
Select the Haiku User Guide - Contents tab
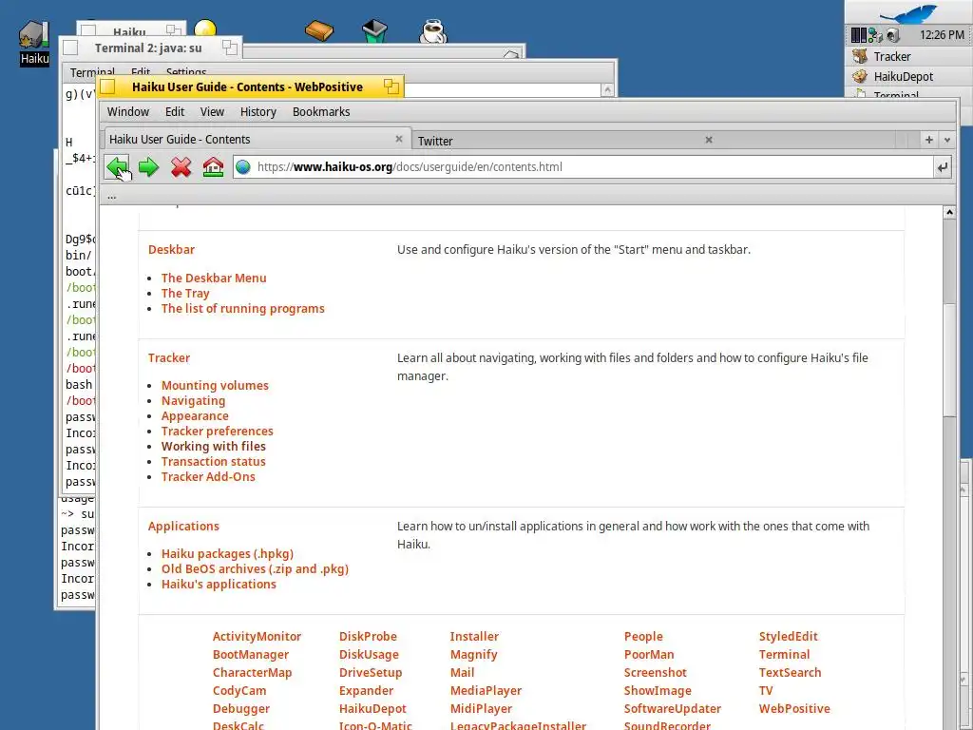[x=257, y=139]
